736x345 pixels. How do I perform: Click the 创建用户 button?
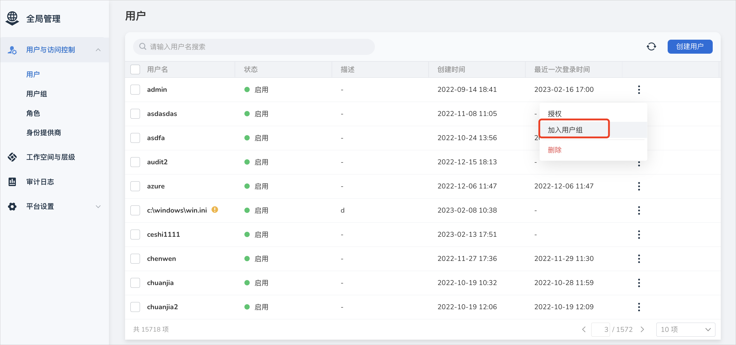click(x=690, y=47)
